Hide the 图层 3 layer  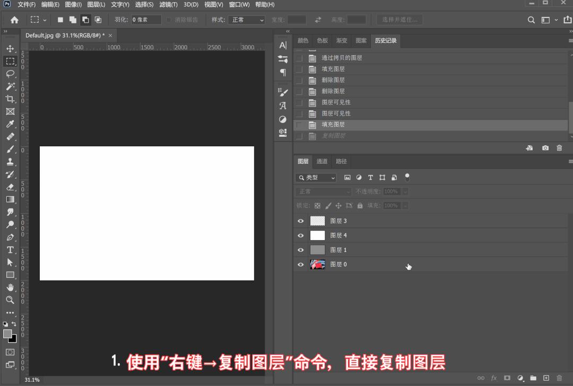tap(300, 221)
